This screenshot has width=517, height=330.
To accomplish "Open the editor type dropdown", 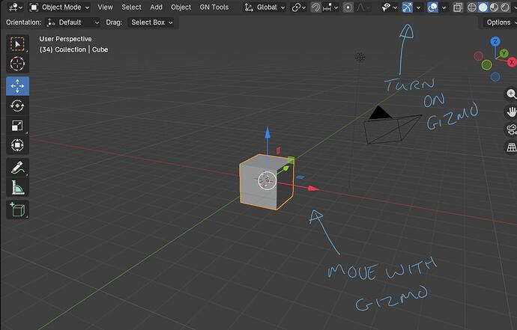I will point(16,7).
